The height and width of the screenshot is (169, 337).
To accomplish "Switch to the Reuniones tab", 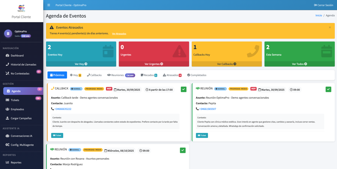I will coord(117,75).
